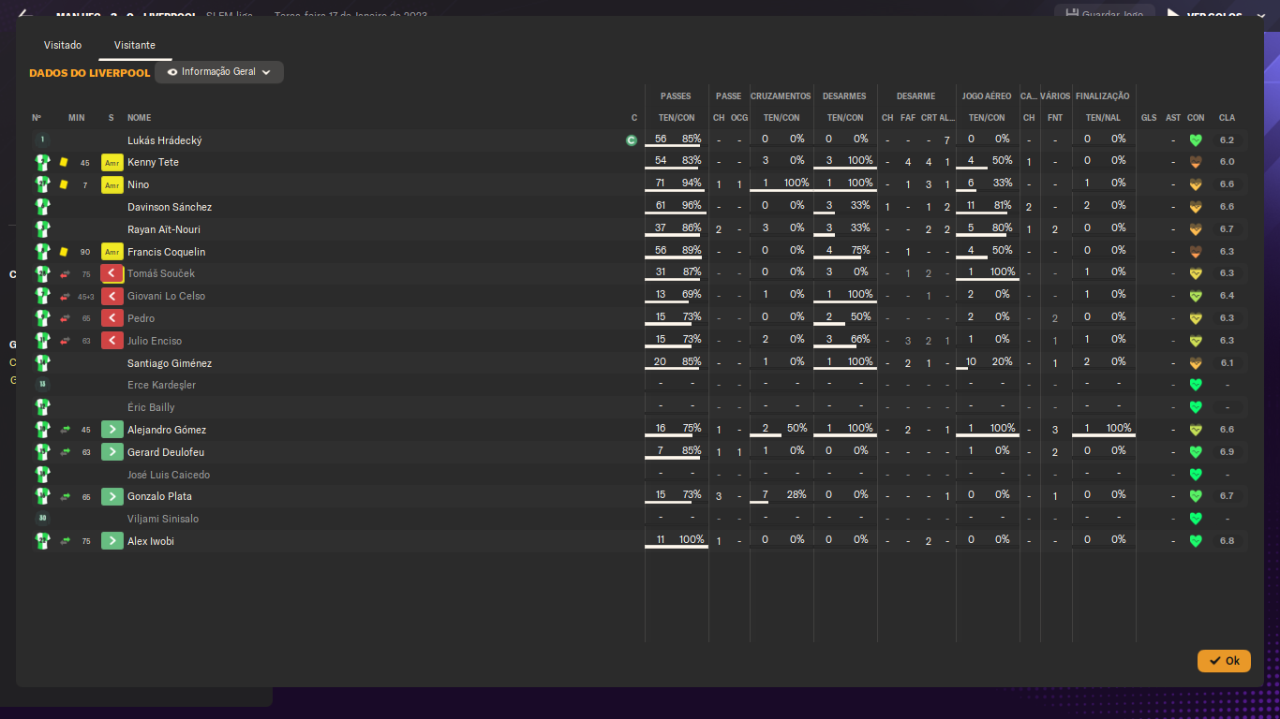The width and height of the screenshot is (1280, 719).
Task: Click Kenny Tete's orange condition heart
Action: click(x=1196, y=162)
